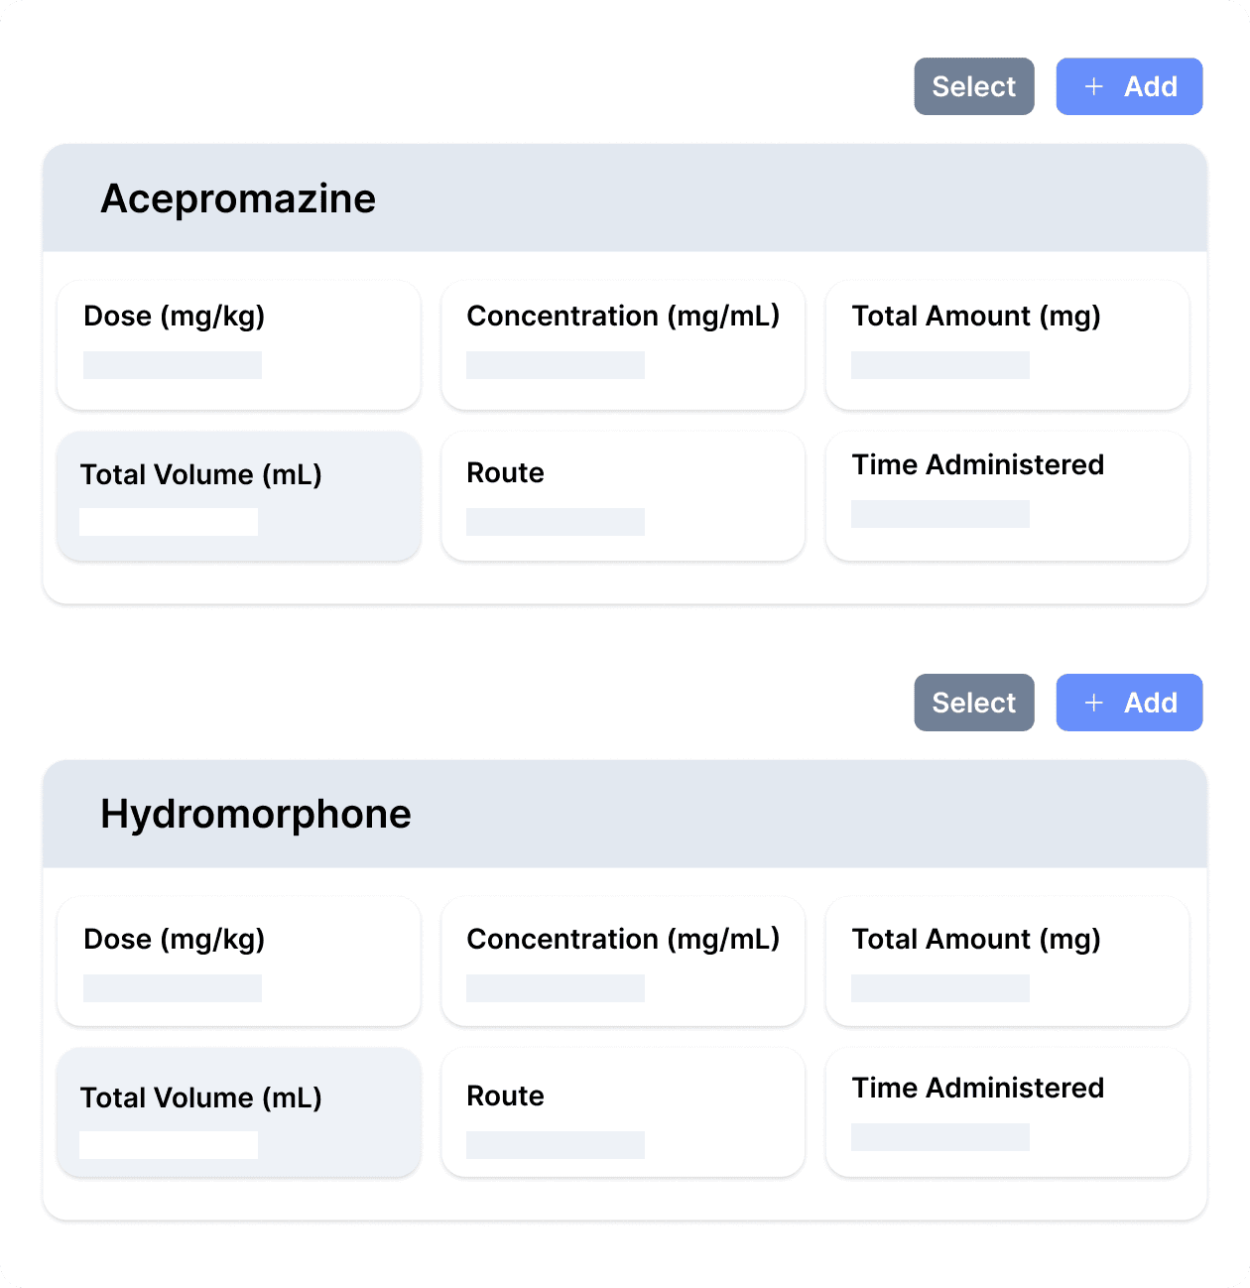Click the Hydromorphone card header

[625, 815]
